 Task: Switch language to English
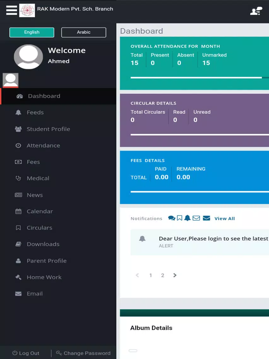pos(32,32)
